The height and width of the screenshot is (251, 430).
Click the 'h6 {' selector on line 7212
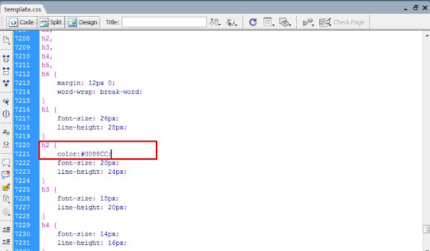[49, 74]
